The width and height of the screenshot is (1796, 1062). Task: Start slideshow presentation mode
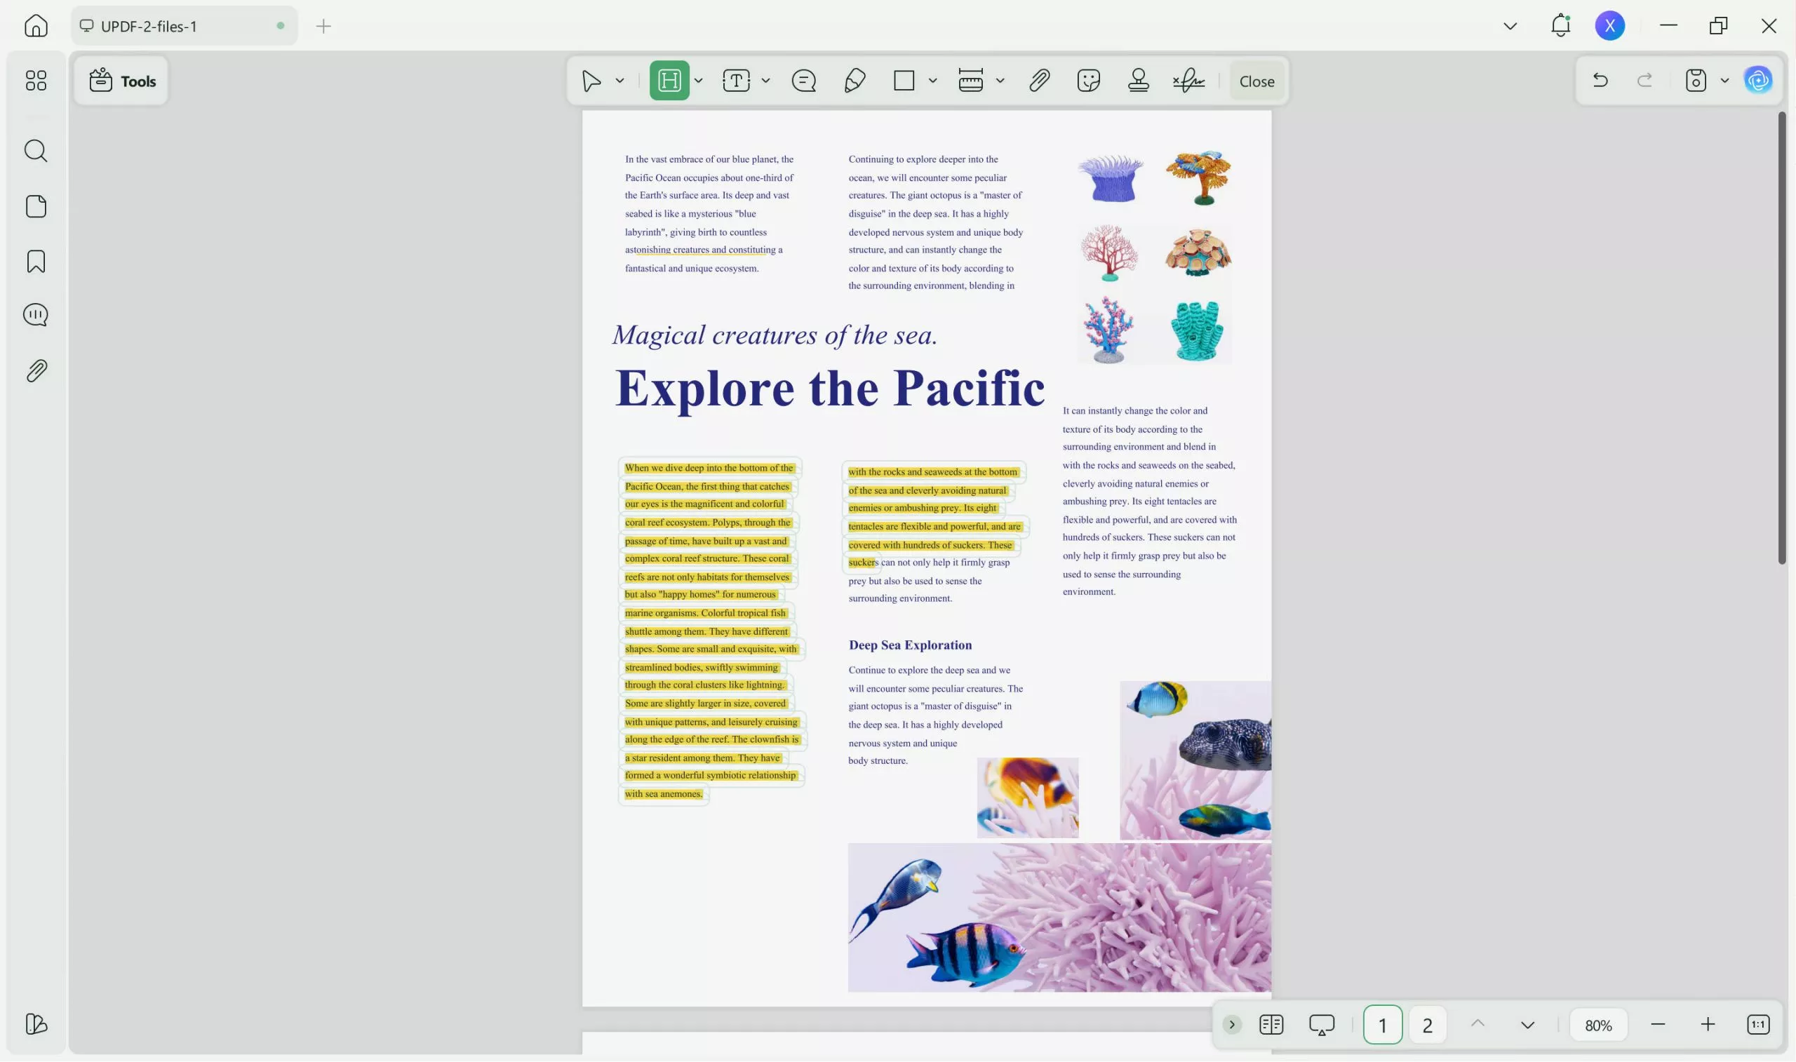pos(1322,1025)
